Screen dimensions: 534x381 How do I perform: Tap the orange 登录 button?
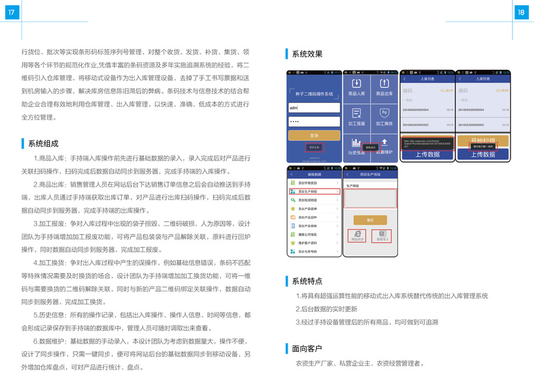pyautogui.click(x=314, y=135)
